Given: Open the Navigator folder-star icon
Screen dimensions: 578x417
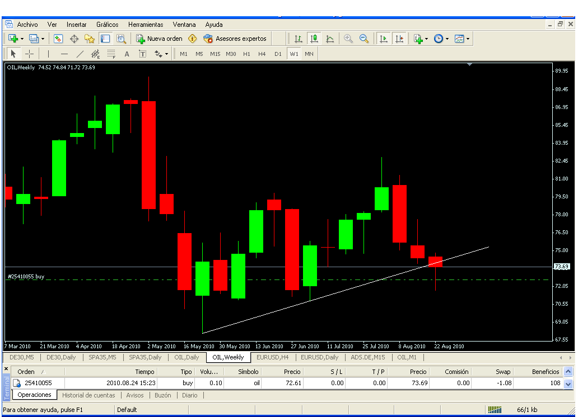Looking at the screenshot, I should [x=90, y=38].
